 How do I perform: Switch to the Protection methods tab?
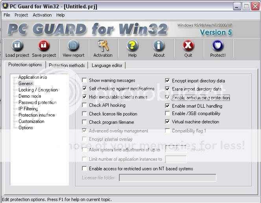tap(67, 65)
